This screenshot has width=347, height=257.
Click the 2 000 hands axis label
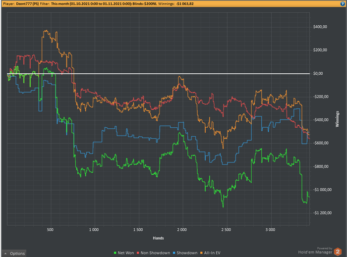[182, 230]
